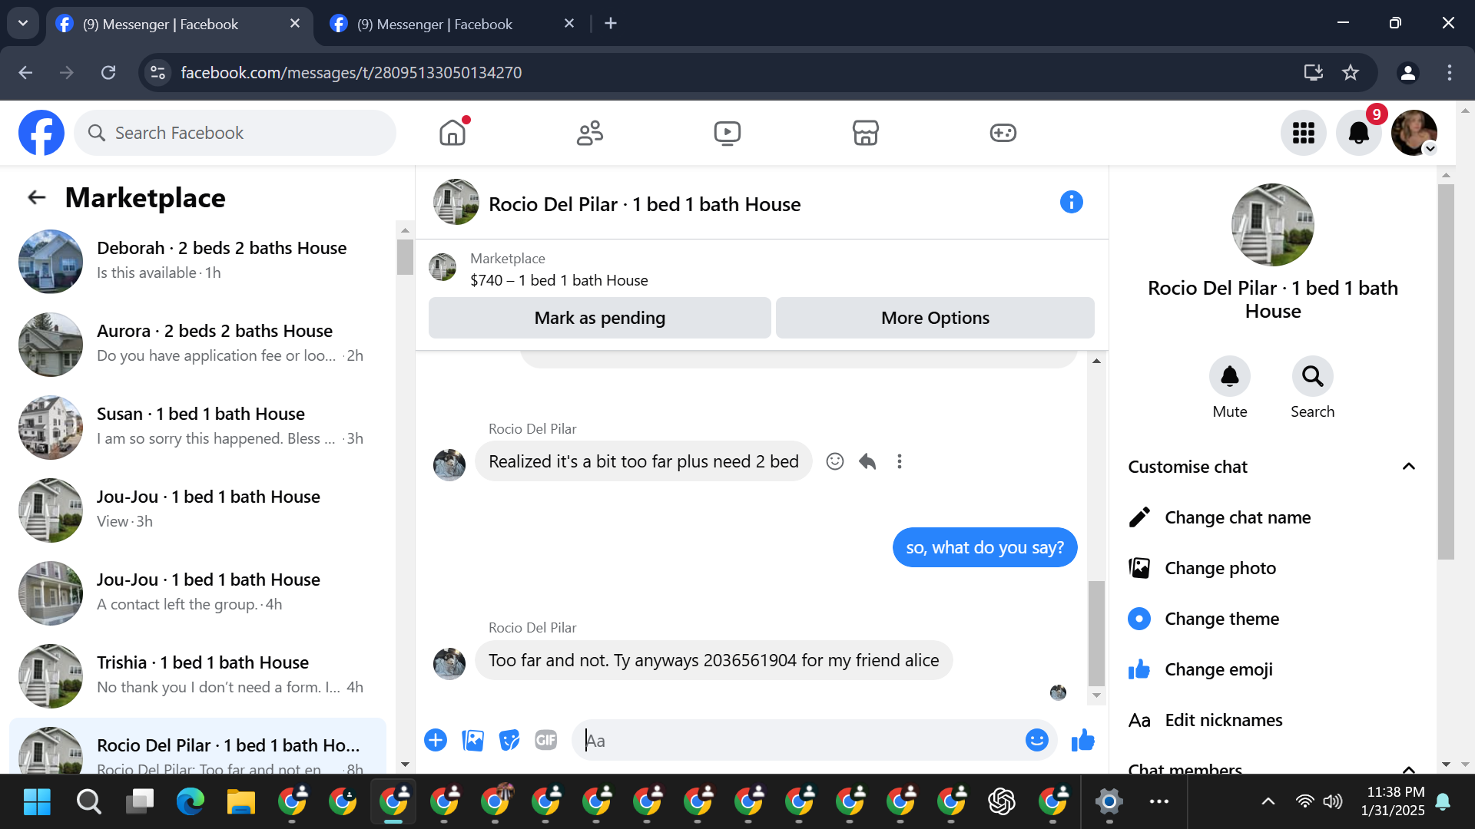Open the notifications bell with 9 badge
Viewport: 1475px width, 829px height.
(1359, 133)
